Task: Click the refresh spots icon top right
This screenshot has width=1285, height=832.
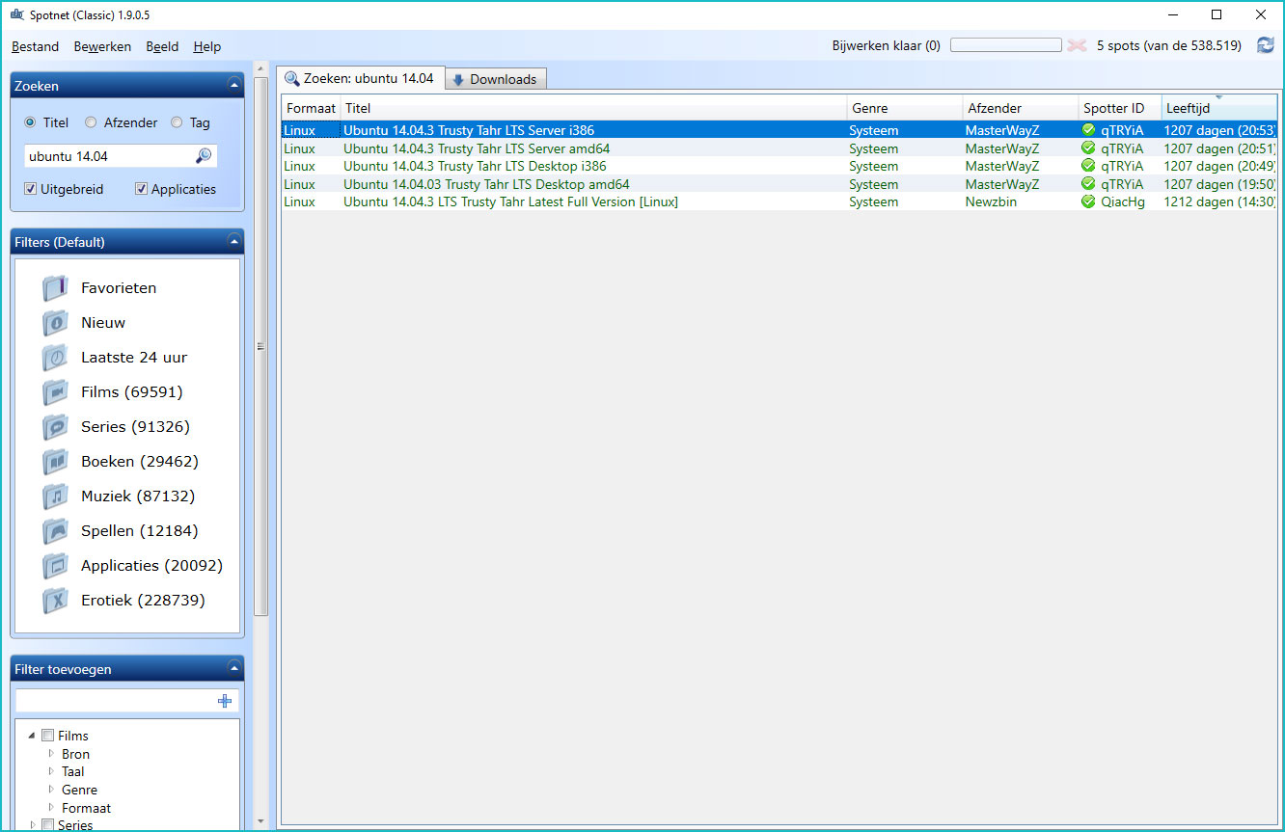Action: click(x=1265, y=45)
